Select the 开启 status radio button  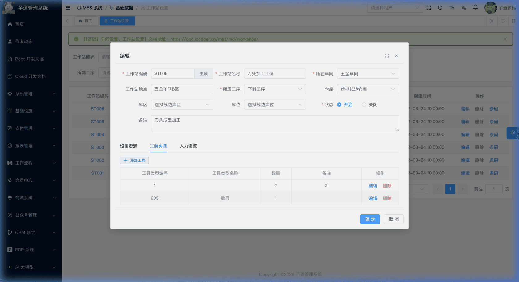(x=340, y=104)
